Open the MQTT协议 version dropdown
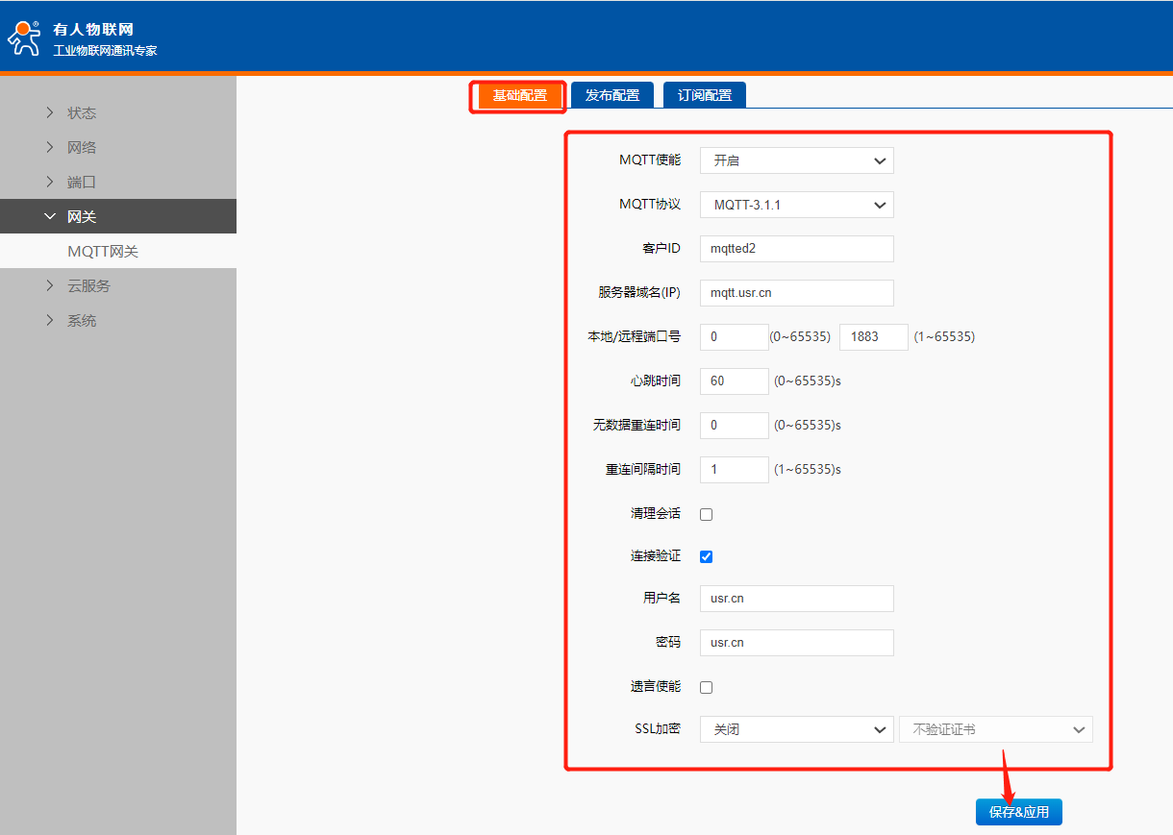The height and width of the screenshot is (835, 1173). pyautogui.click(x=796, y=205)
